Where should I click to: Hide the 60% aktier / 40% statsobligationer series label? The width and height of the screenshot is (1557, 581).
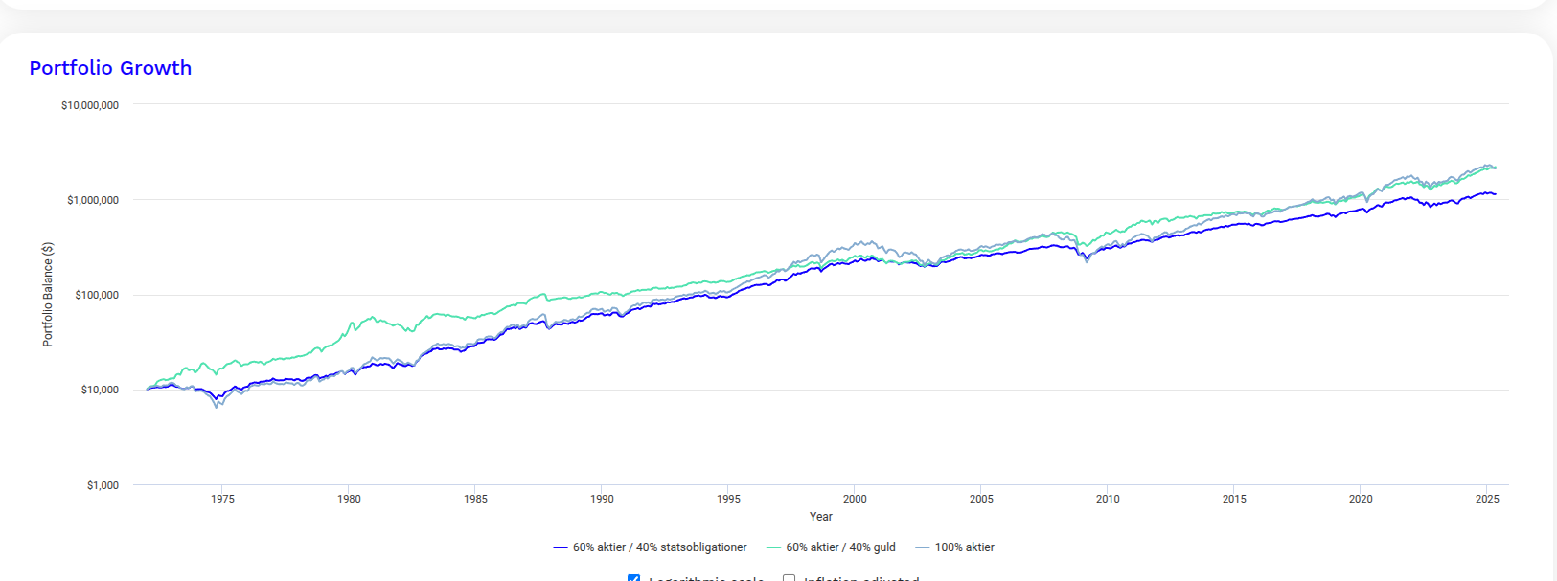pyautogui.click(x=659, y=547)
